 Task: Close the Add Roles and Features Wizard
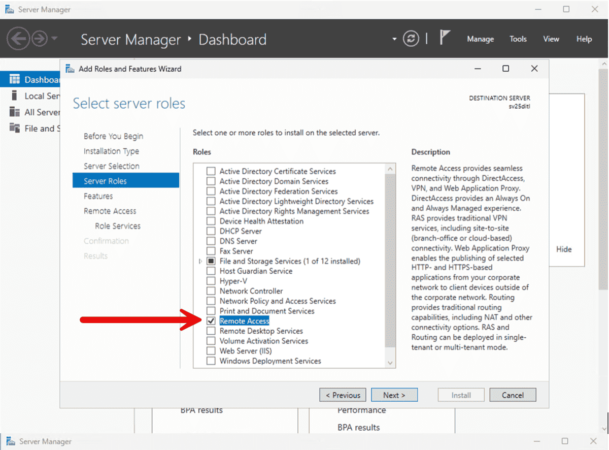tap(534, 69)
